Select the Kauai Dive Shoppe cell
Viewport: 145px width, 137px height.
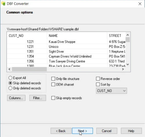click(77, 42)
